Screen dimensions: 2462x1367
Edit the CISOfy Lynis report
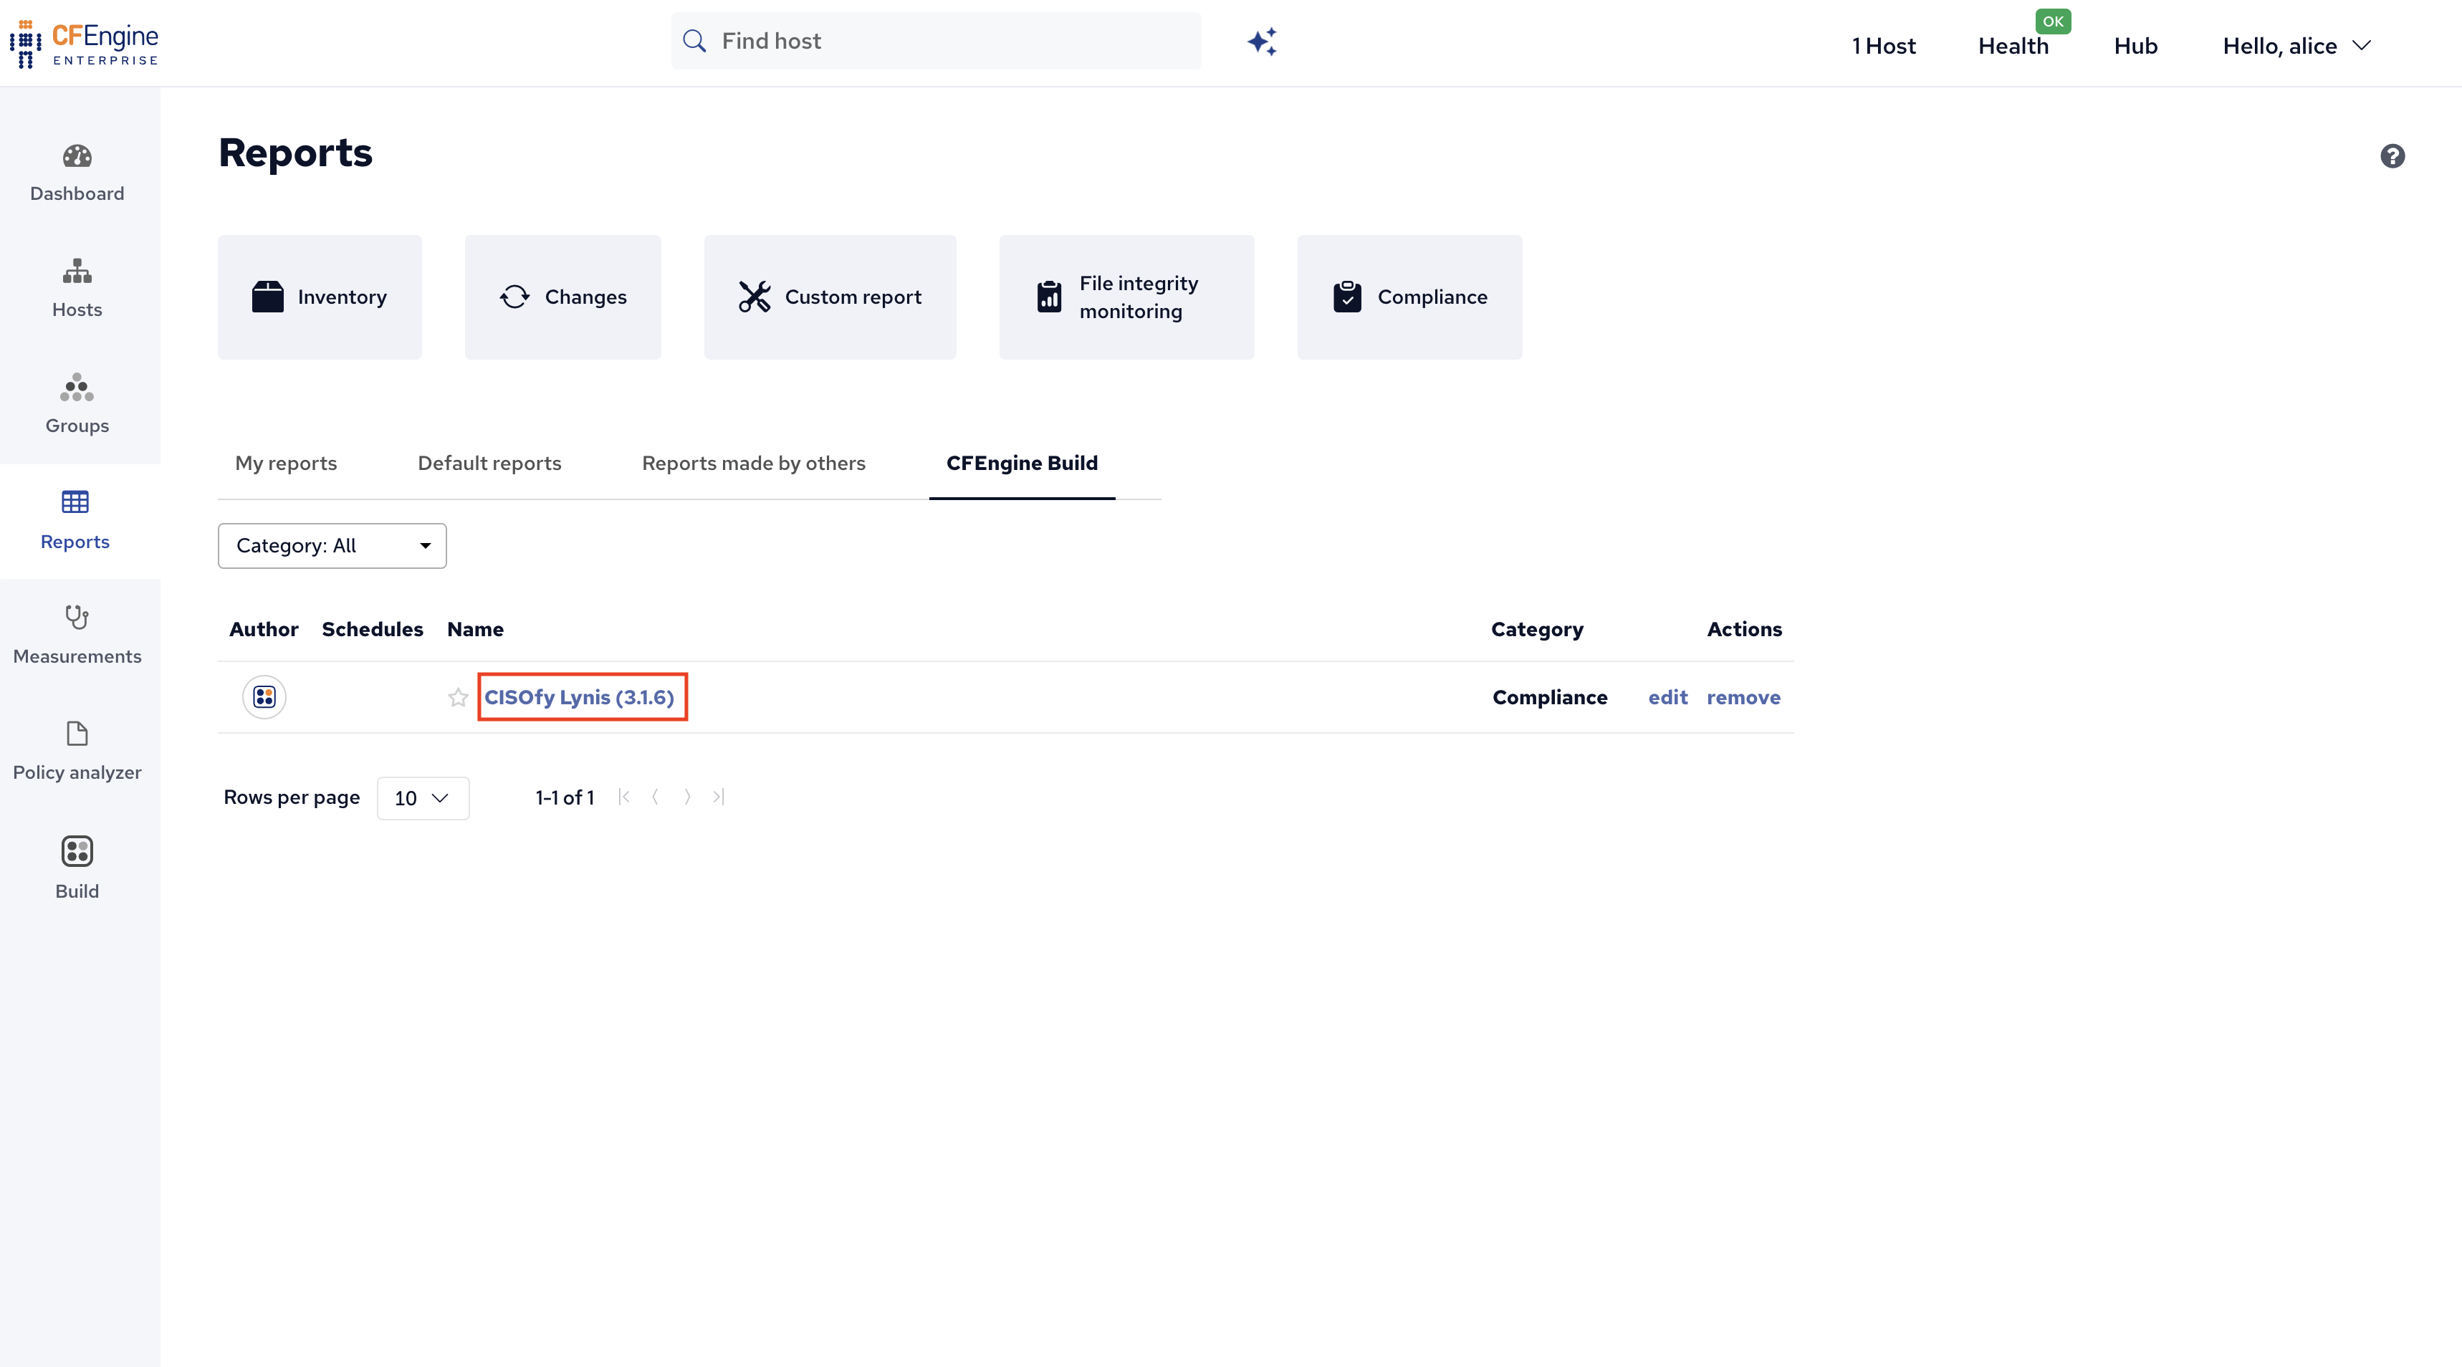pos(1668,697)
